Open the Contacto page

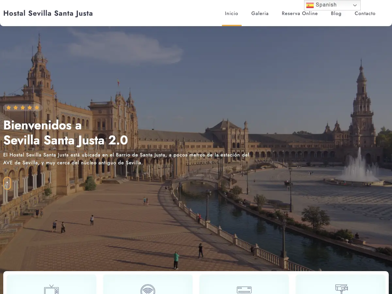pyautogui.click(x=365, y=13)
